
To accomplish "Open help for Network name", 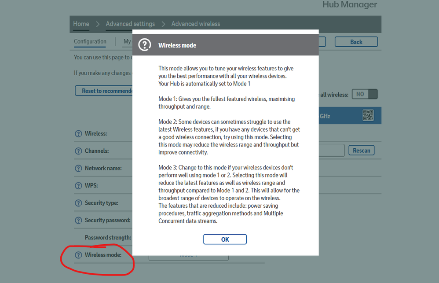I will point(78,169).
